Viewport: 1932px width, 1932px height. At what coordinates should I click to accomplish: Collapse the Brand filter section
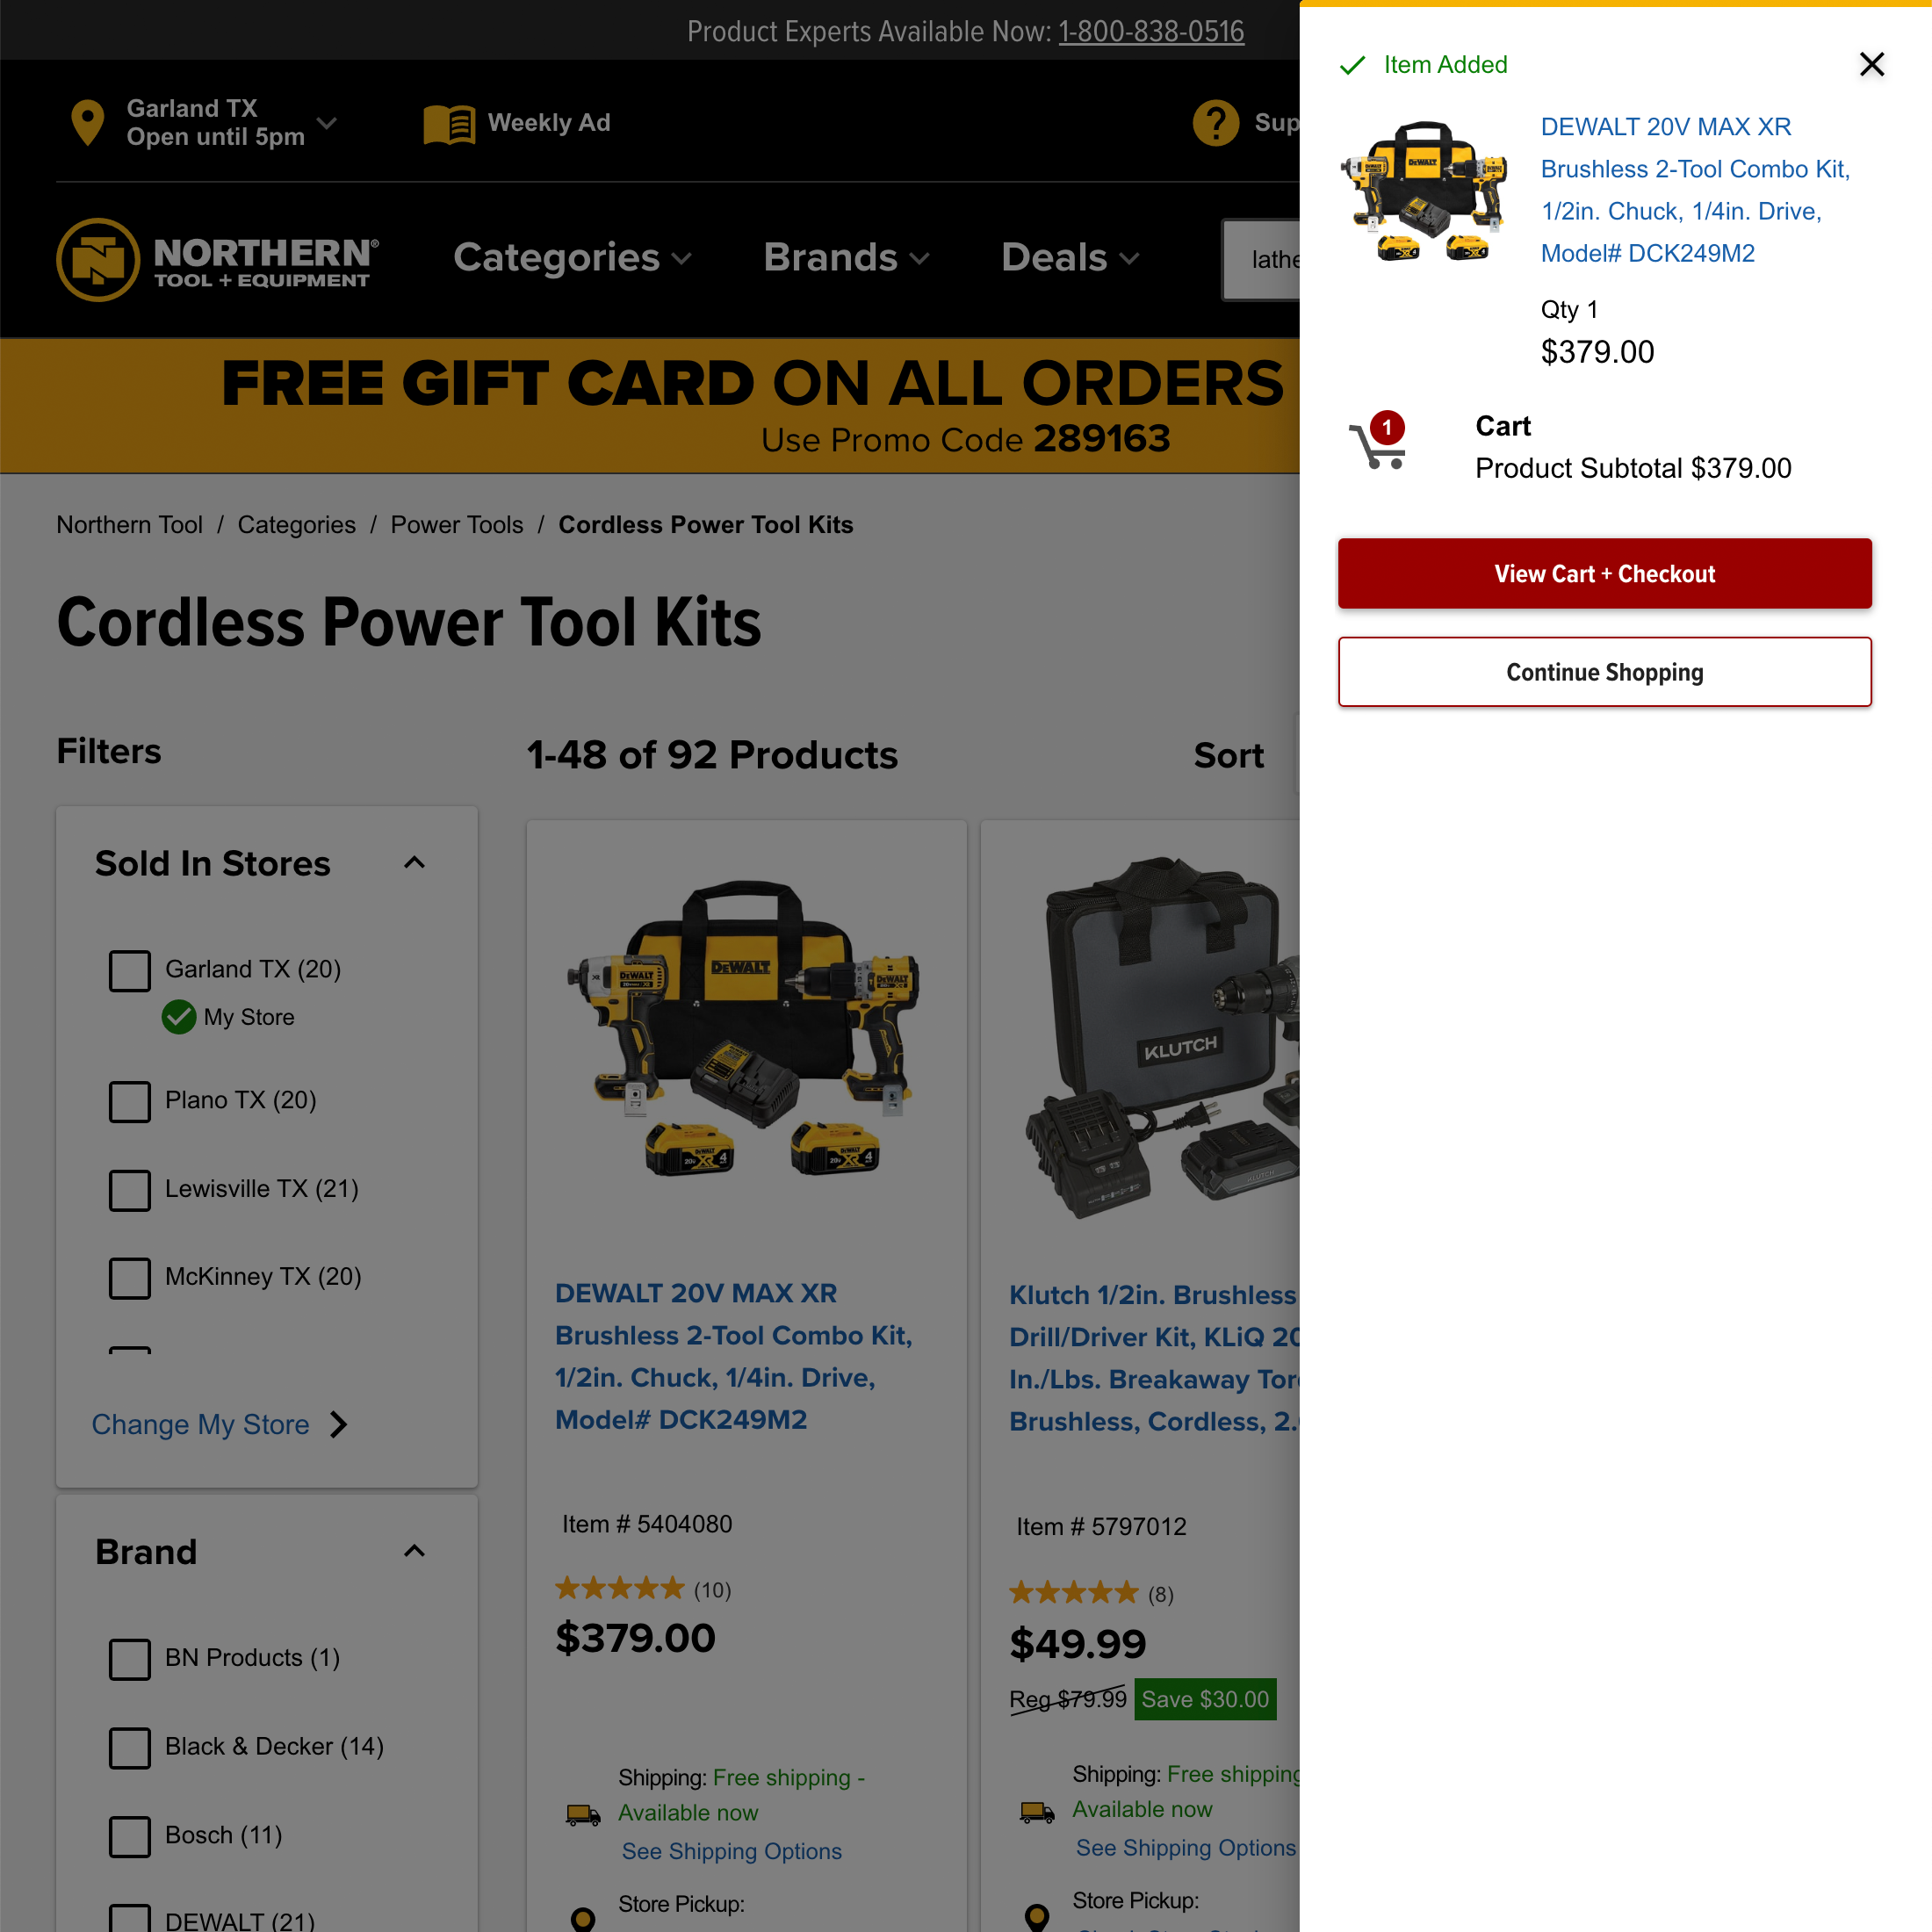click(x=414, y=1551)
